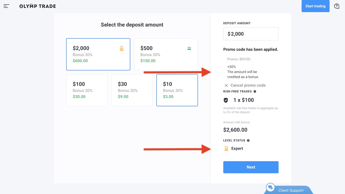Choose the $30 deposit amount
345x194 pixels.
(132, 90)
